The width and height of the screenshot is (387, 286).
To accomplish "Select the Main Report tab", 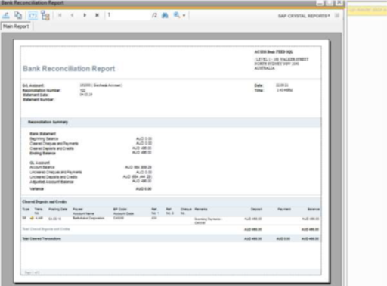I will tap(16, 26).
